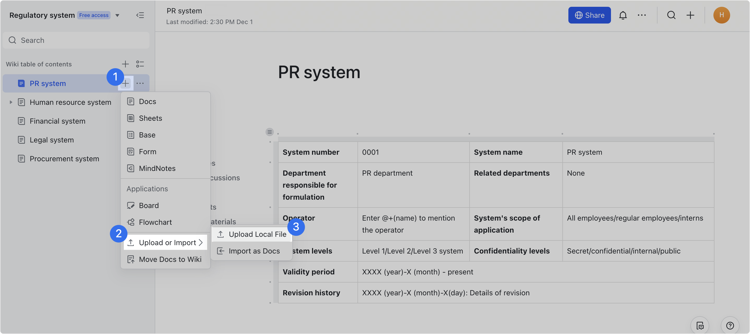The width and height of the screenshot is (750, 334).
Task: Open the Legal system page
Action: pos(51,140)
